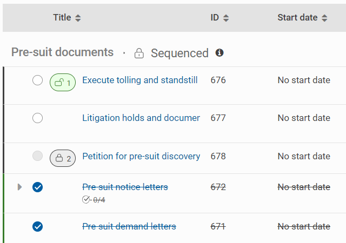
Task: Sort by Start date using its arrows
Action: click(x=324, y=18)
